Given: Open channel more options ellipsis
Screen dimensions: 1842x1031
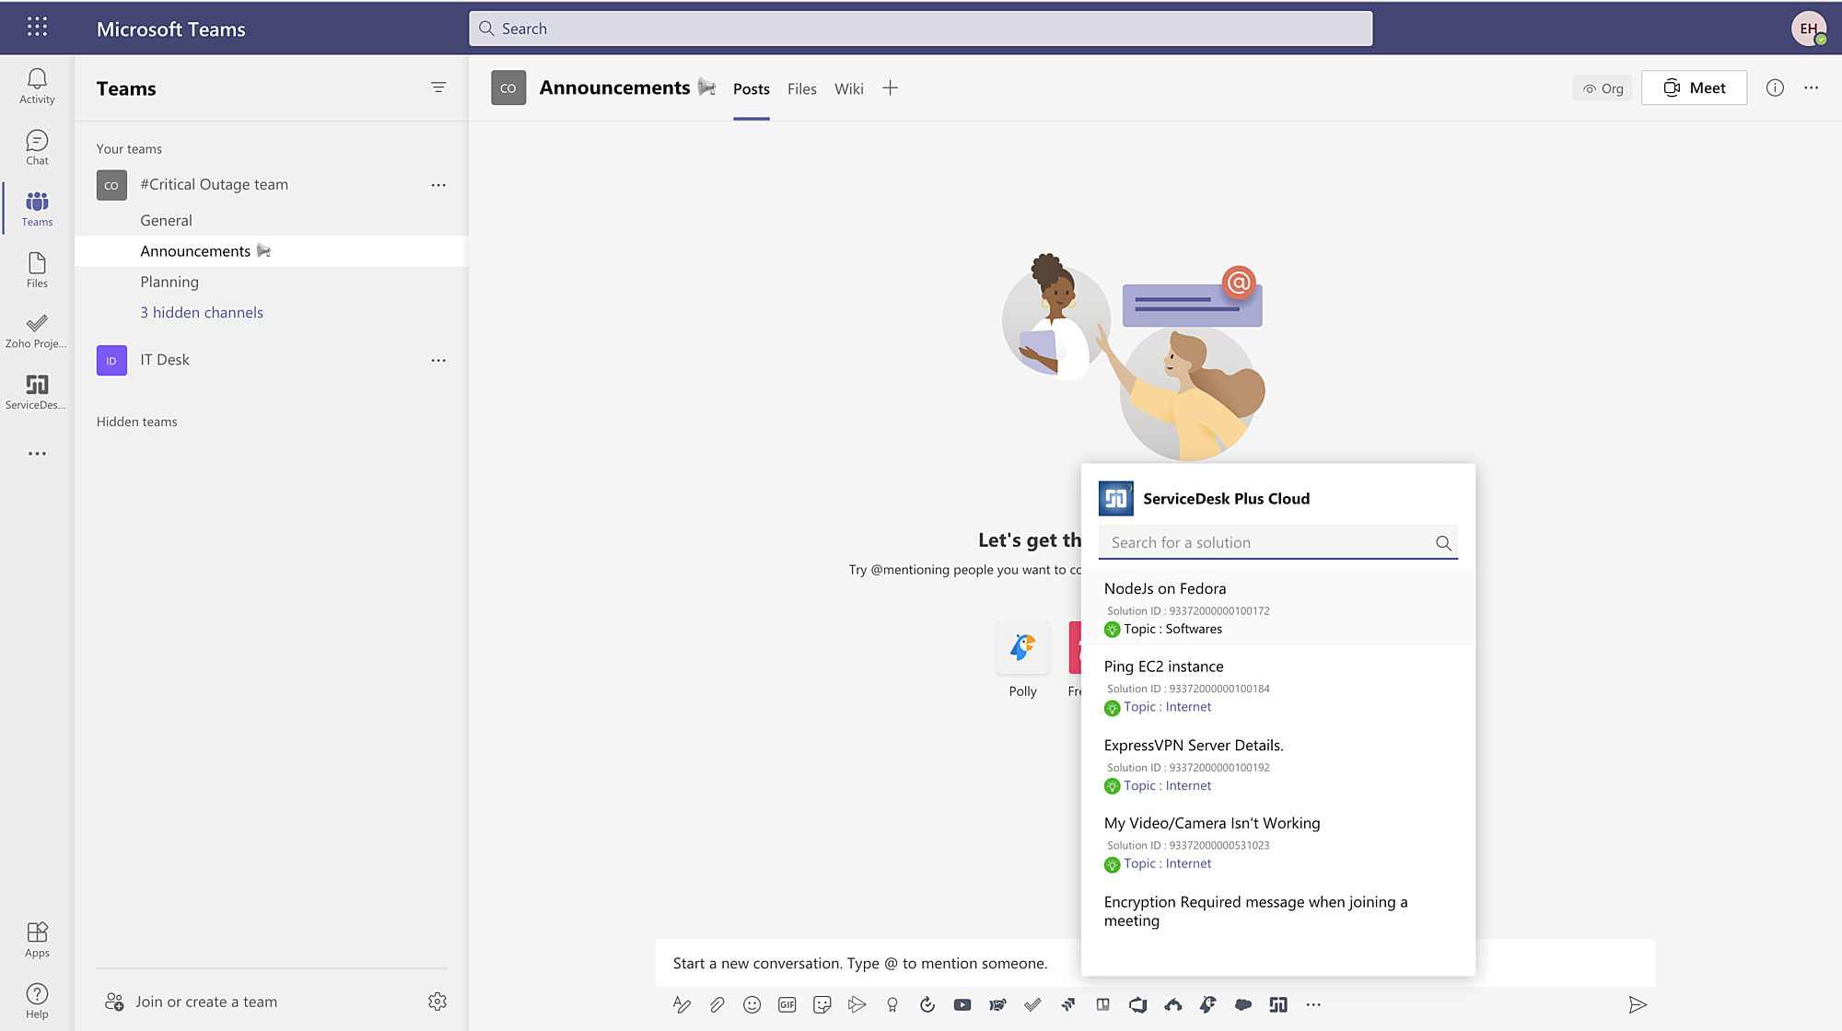Looking at the screenshot, I should [x=1811, y=87].
